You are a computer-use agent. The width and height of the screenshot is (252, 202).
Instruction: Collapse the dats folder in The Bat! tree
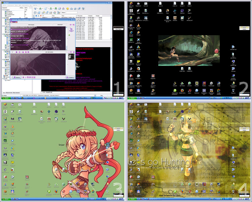(3, 78)
